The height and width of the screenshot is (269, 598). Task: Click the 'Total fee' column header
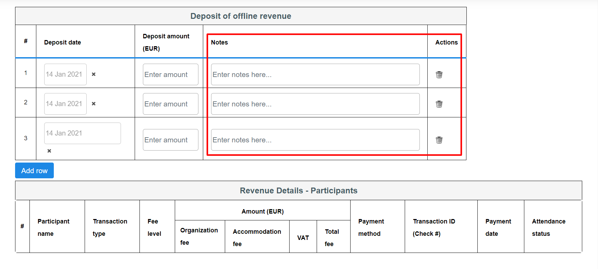click(x=332, y=238)
